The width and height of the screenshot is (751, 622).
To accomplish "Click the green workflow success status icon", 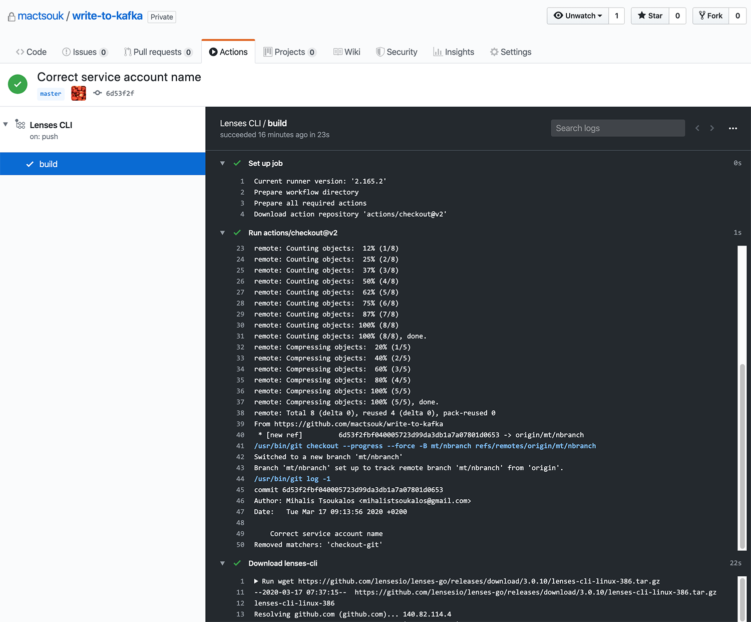I will (x=18, y=84).
